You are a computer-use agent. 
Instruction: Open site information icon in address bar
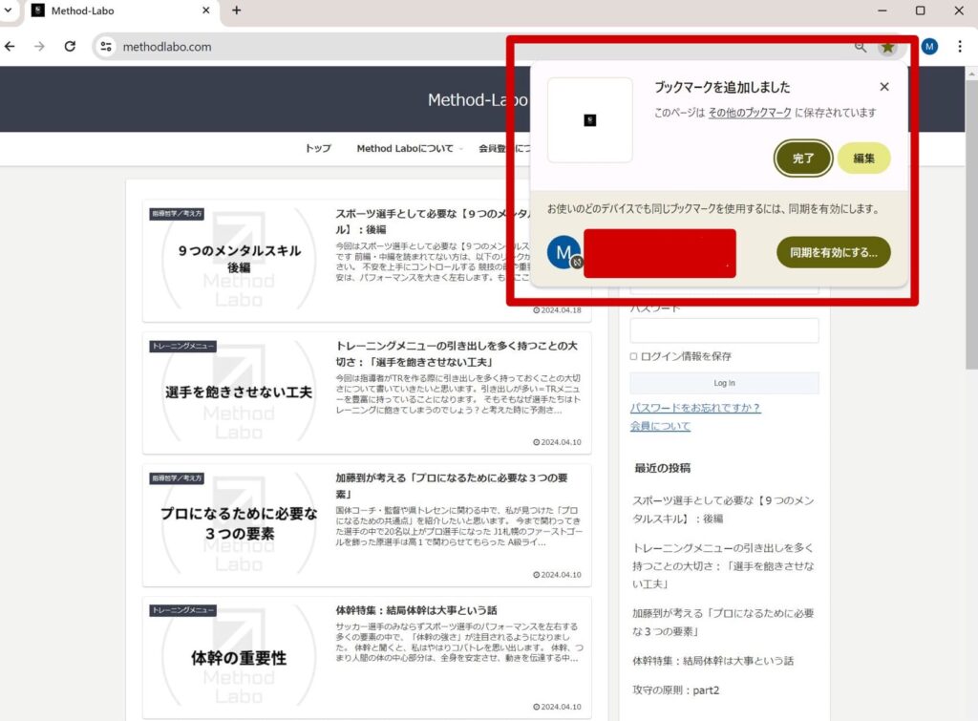(x=106, y=46)
